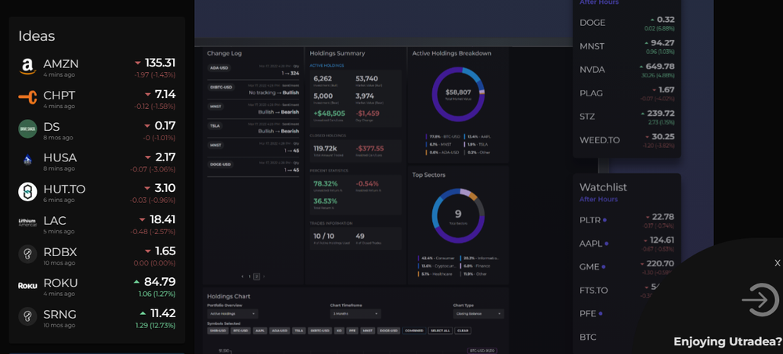Open the Chart Timeframe dropdown

[x=355, y=314]
